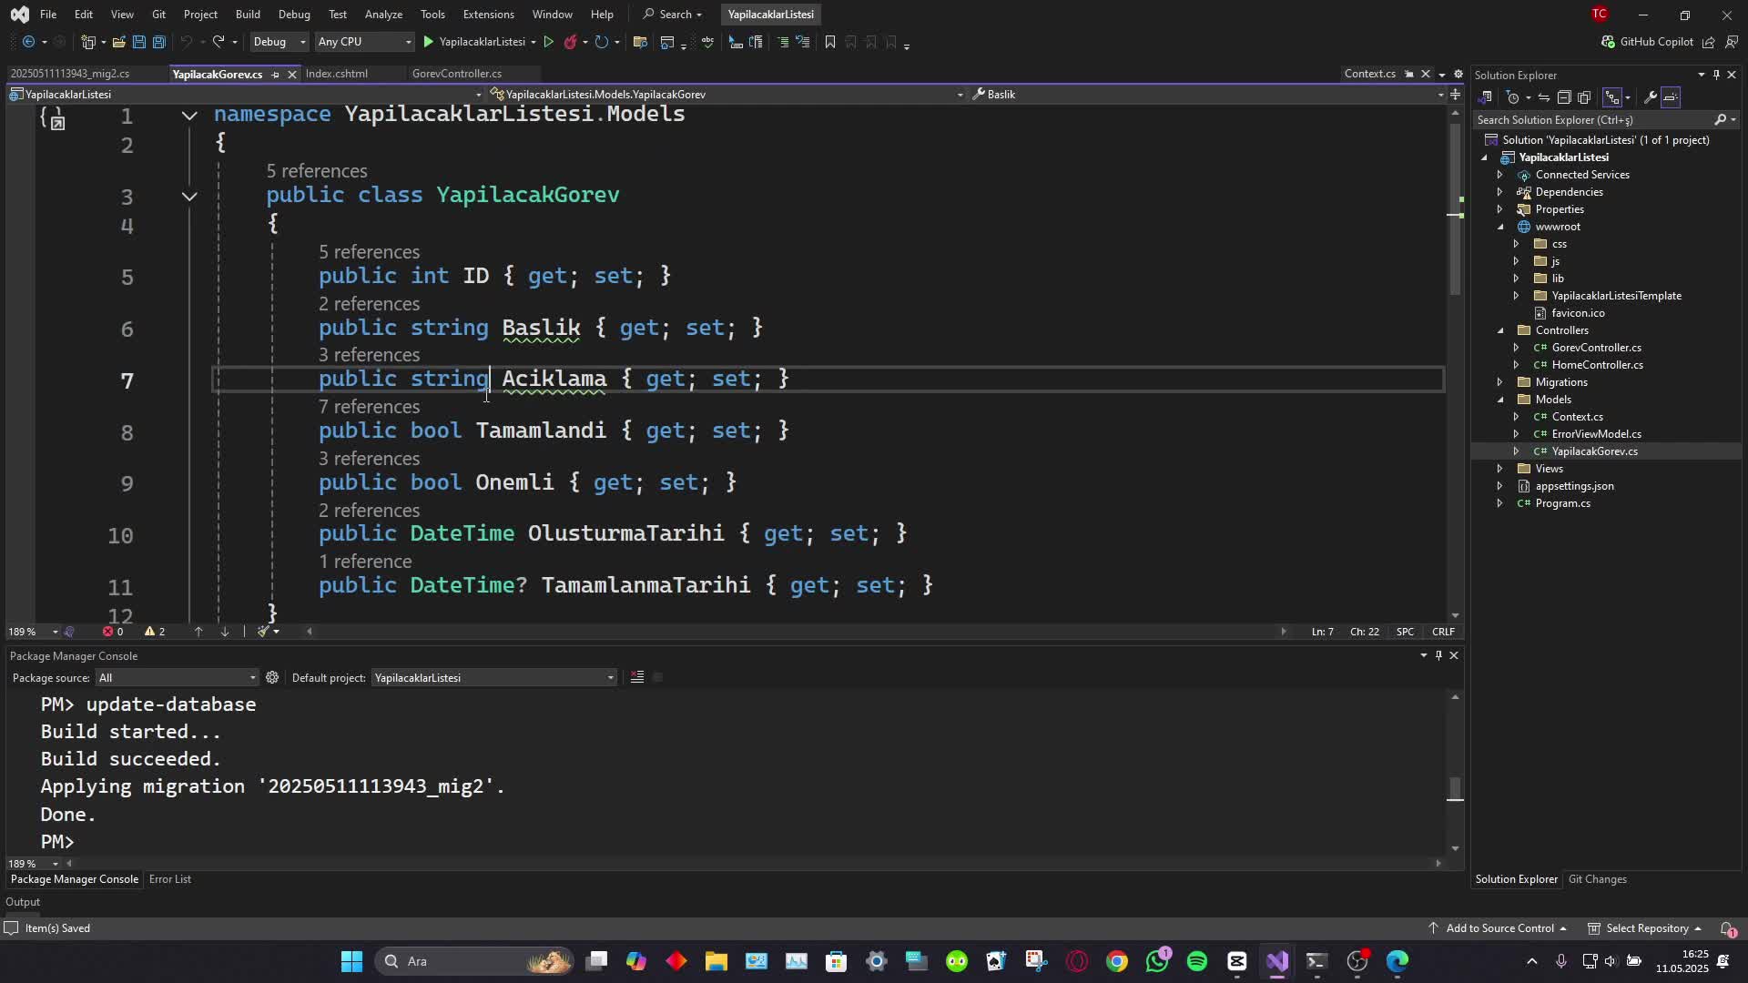
Task: Close YapilacakGorev.cs tab
Action: (292, 75)
